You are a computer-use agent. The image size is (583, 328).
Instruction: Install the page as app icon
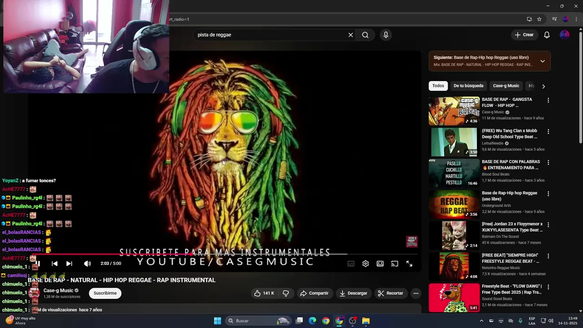(x=529, y=19)
